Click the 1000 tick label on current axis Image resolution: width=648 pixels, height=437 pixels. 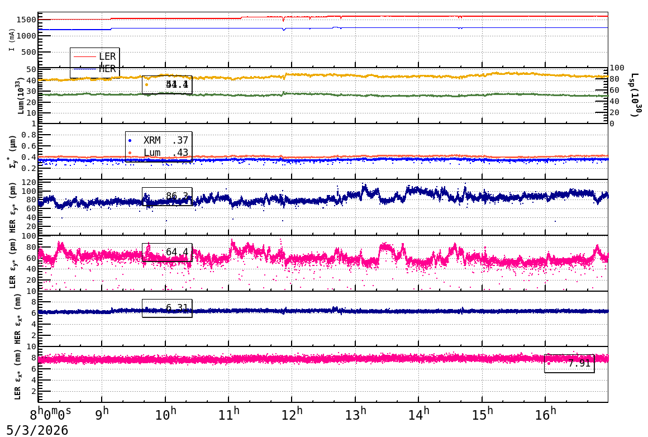[26, 36]
